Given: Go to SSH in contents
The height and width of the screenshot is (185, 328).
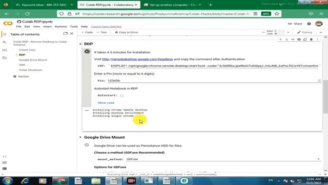Looking at the screenshot, I should tap(22, 65).
